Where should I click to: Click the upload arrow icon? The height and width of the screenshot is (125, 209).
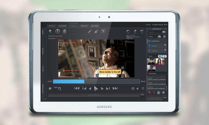click(x=50, y=31)
